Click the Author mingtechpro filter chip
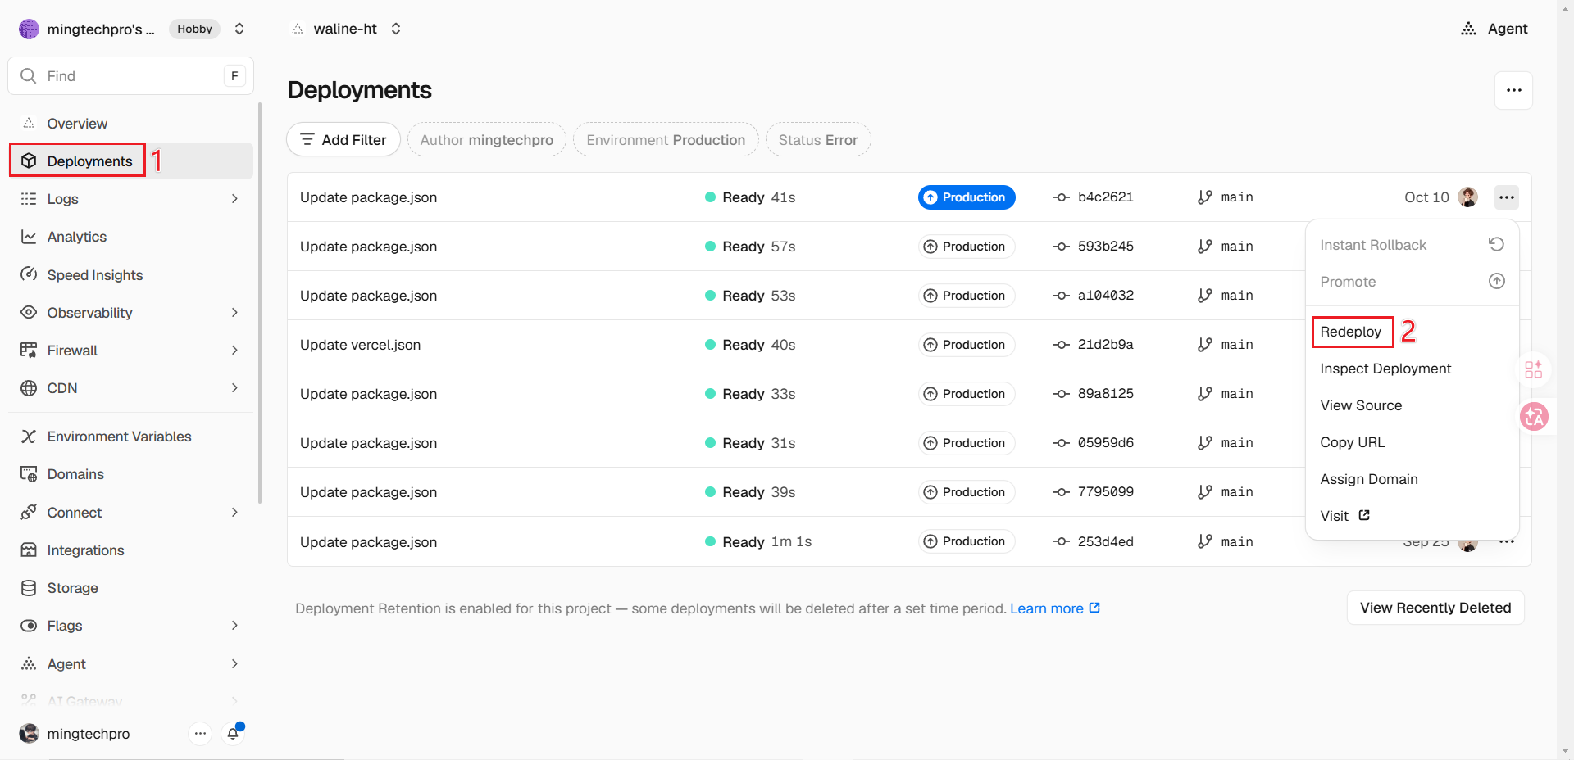 487,140
